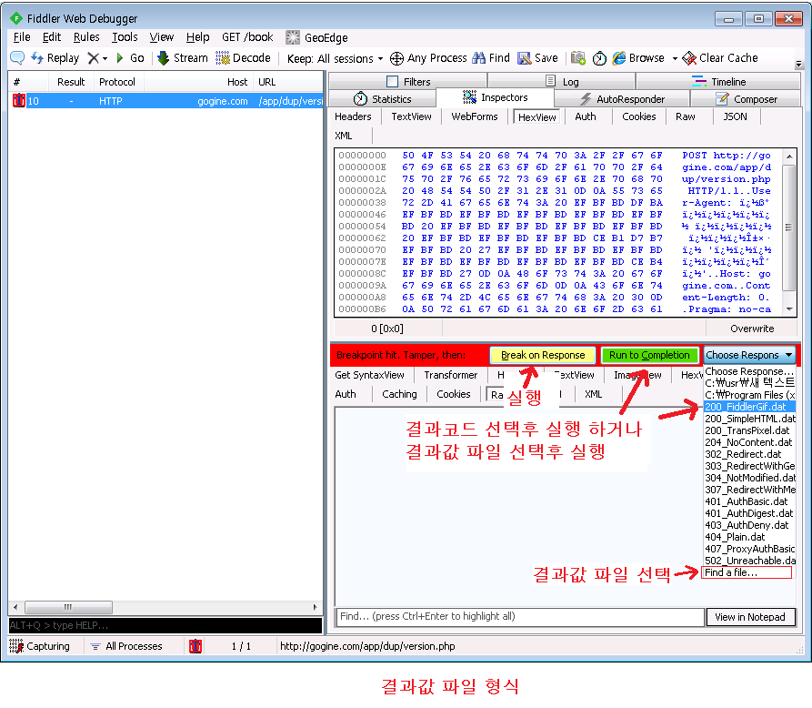Viewport: 812px width, 708px height.
Task: Toggle Overwrite mode in HexView
Action: [x=752, y=329]
